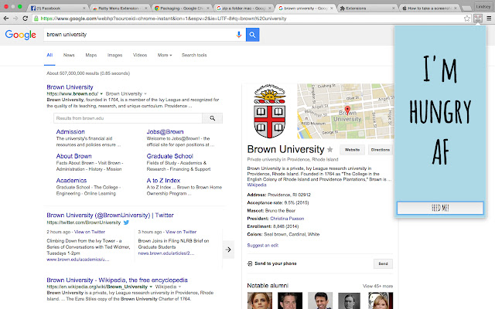The height and width of the screenshot is (309, 495).
Task: Advance Twitter carousel with right arrow
Action: (228, 250)
